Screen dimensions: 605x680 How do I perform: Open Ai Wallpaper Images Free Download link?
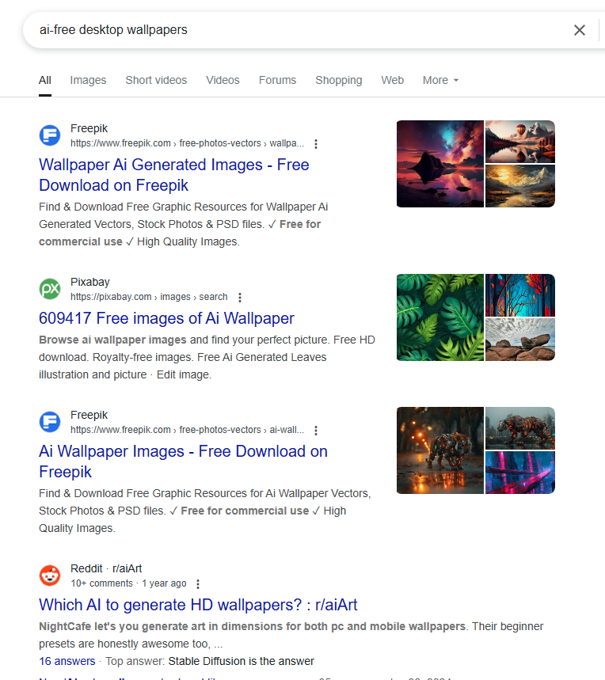[x=183, y=462]
